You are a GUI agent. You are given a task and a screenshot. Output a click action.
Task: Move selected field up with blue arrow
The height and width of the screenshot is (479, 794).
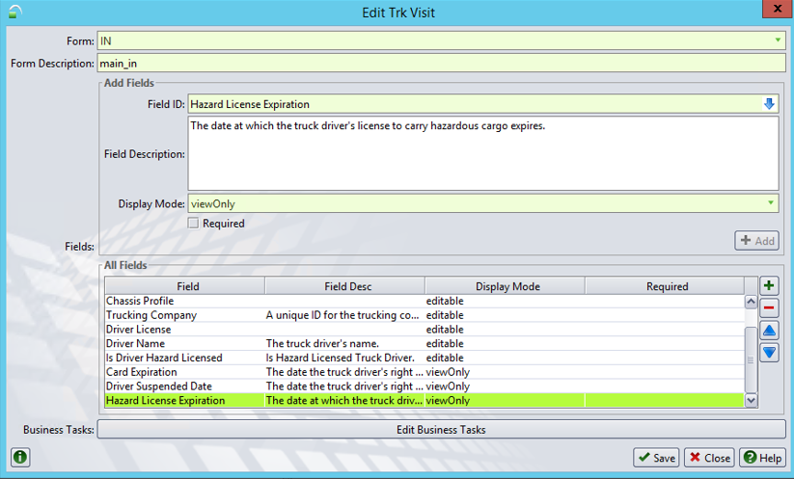point(769,331)
